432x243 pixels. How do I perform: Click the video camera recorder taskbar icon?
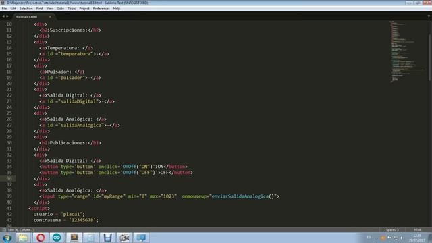124,238
